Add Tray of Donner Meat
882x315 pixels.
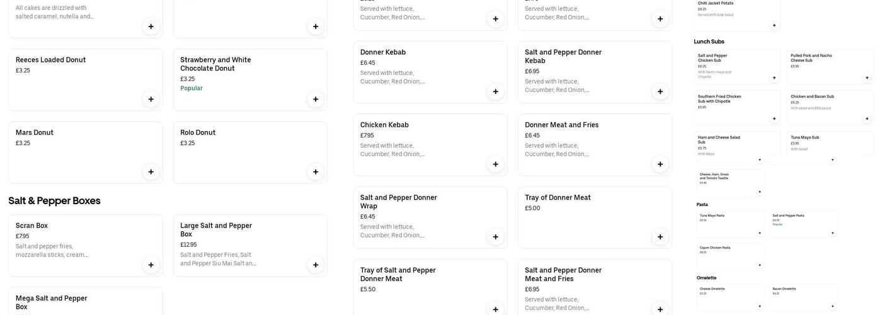pyautogui.click(x=660, y=237)
